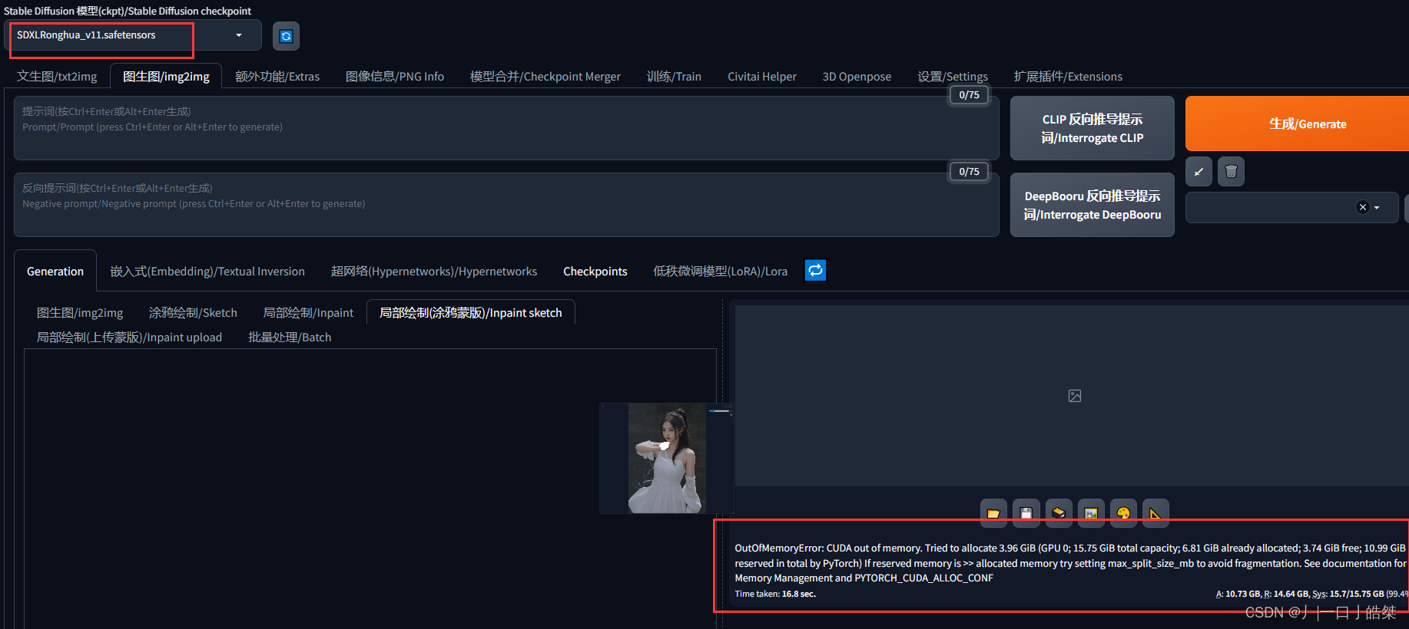
Task: Select the Generation sub-tab
Action: click(55, 272)
